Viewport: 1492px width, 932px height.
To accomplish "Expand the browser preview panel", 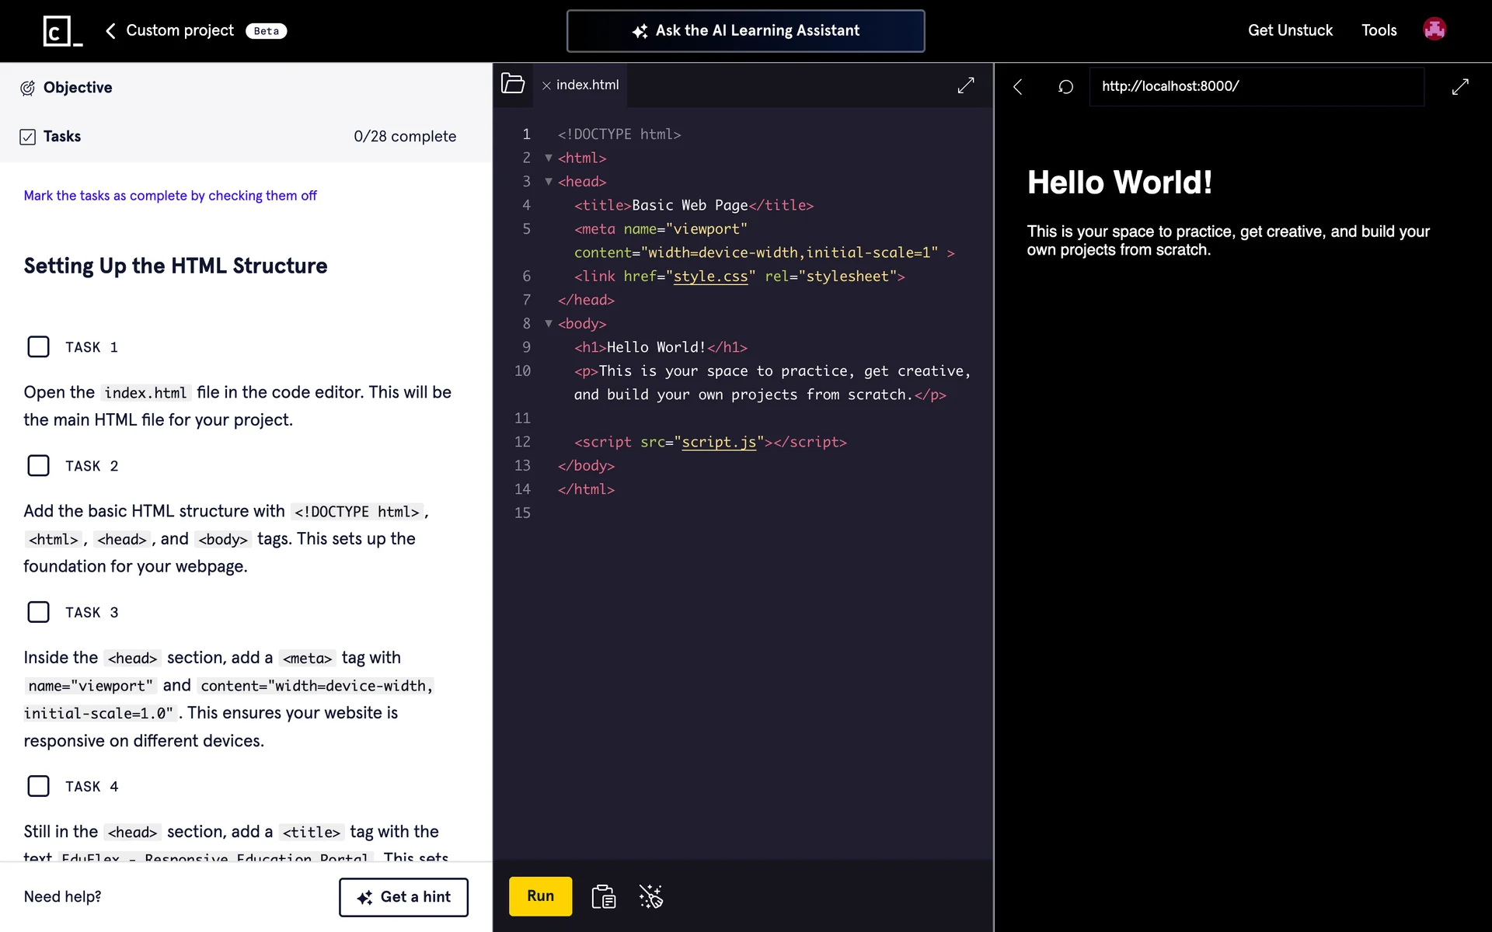I will point(1459,86).
